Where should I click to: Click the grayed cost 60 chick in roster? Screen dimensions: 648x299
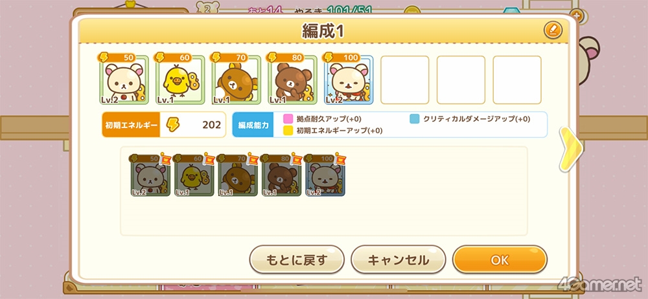click(194, 175)
